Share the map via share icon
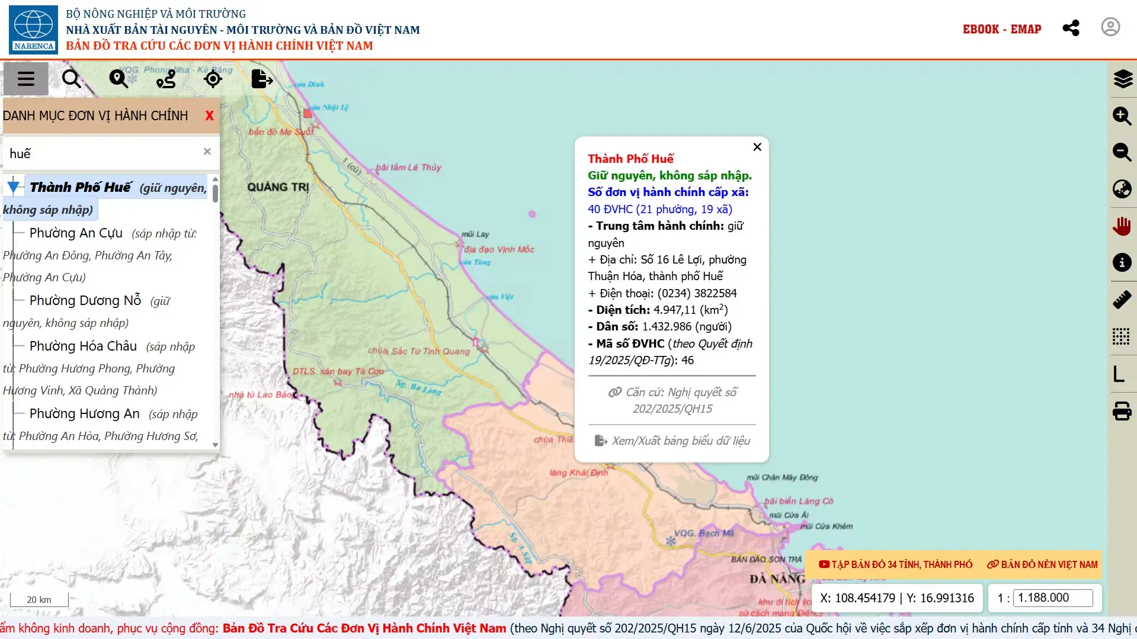The height and width of the screenshot is (639, 1137). 1071,28
